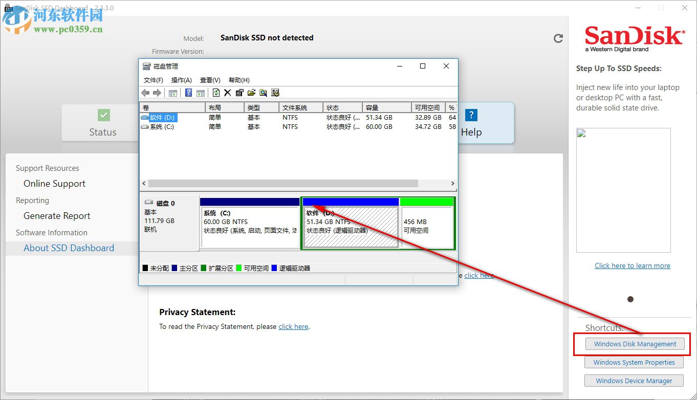This screenshot has height=400, width=697.
Task: Toggle the console tree pane toolbar icon
Action: pos(173,93)
